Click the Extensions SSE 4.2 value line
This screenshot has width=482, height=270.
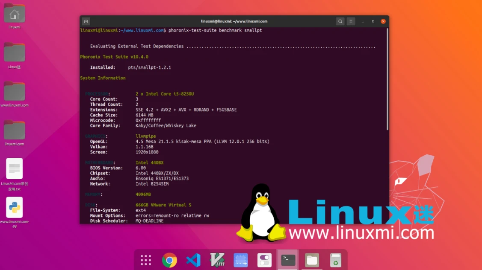tap(186, 110)
